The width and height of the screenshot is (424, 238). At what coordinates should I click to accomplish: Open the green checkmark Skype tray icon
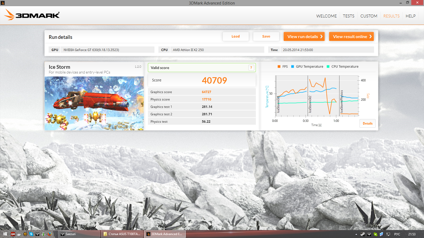[375, 234]
